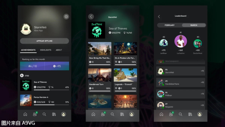
Task: Click Forza Horizon 4 cover art
Action: click(26, 100)
